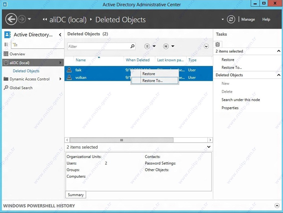Click the right arrow of horizontal scrollbar
283x213 pixels.
click(x=210, y=140)
